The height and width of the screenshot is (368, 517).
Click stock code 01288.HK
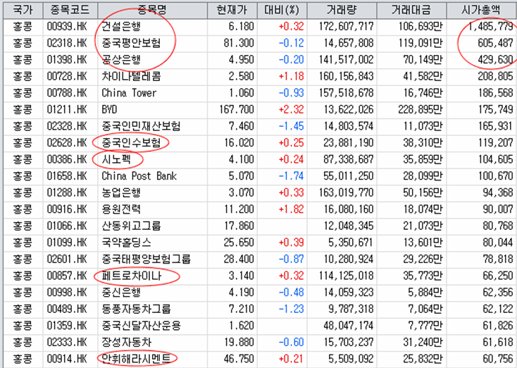click(x=67, y=192)
